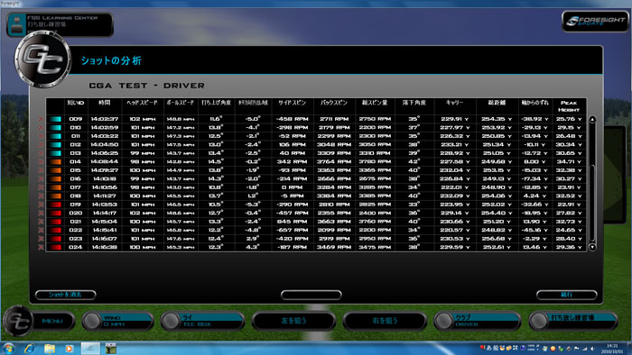Click the teal color swatch for shot 010

56,127
